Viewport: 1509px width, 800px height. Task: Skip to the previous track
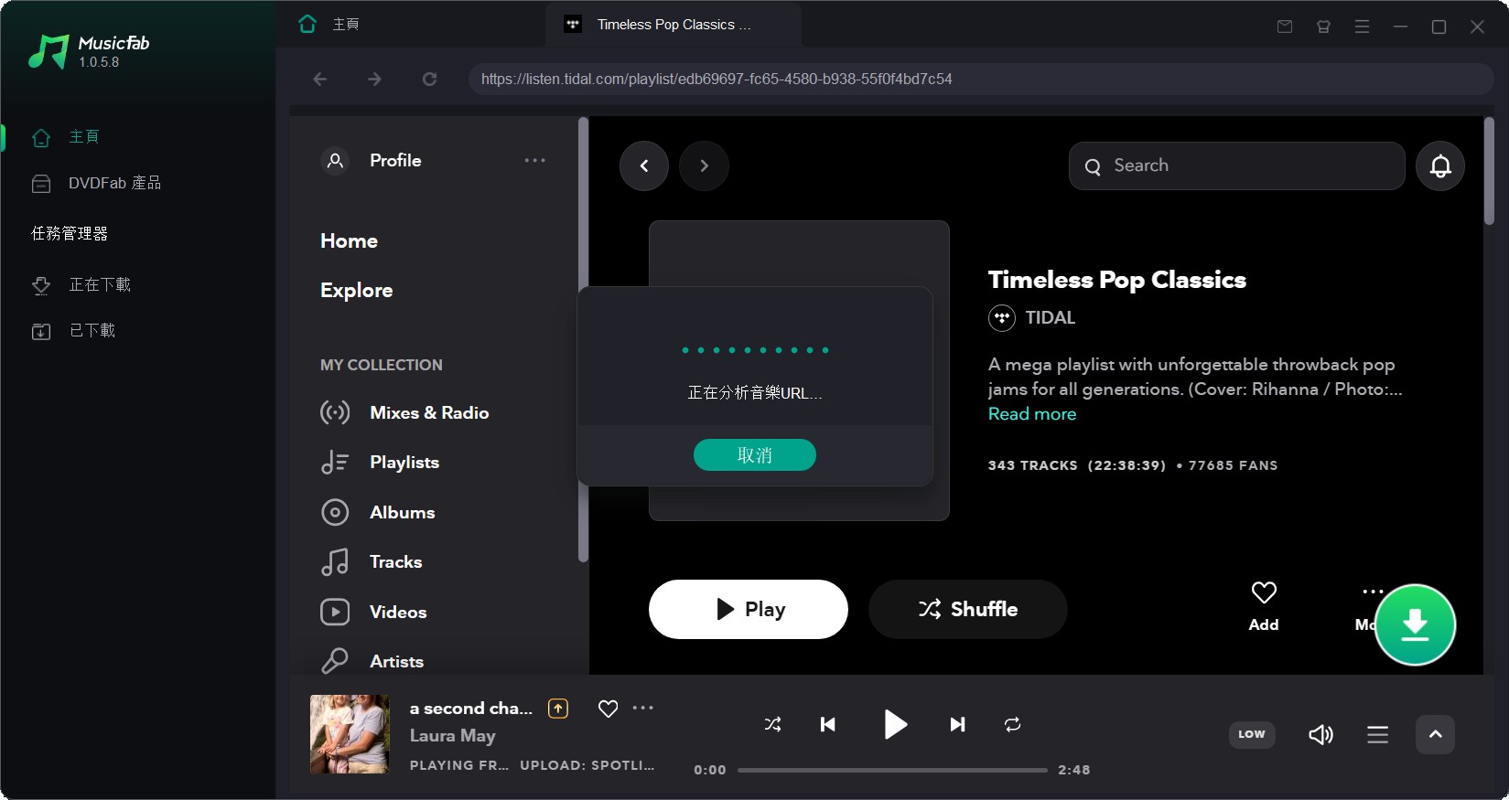click(828, 725)
